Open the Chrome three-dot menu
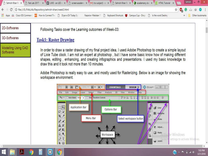 coord(205,10)
